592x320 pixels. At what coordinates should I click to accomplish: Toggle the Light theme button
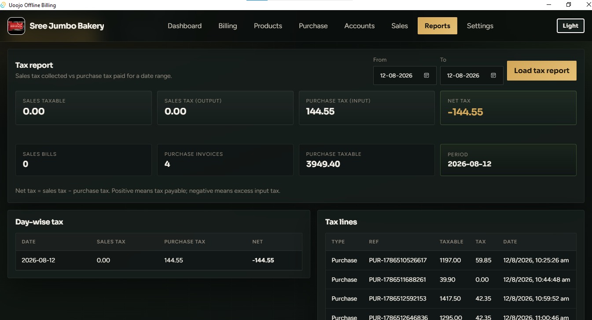(570, 26)
